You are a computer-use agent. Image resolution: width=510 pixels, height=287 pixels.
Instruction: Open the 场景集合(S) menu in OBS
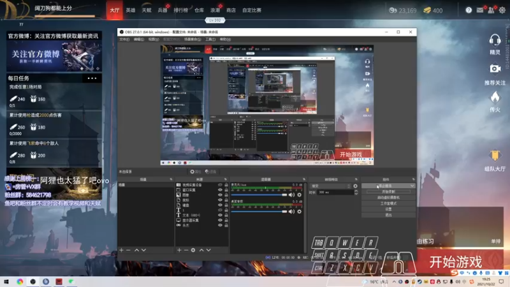[x=193, y=40]
